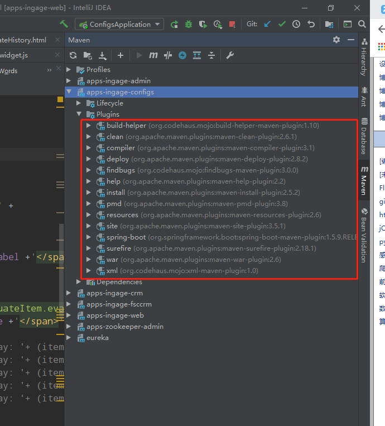Viewport: 385px width, 426px height.
Task: Click the disabled Run Maven build arrow
Action: pos(139,55)
